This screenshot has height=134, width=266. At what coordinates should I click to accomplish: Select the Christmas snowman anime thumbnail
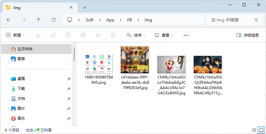[x=171, y=65]
